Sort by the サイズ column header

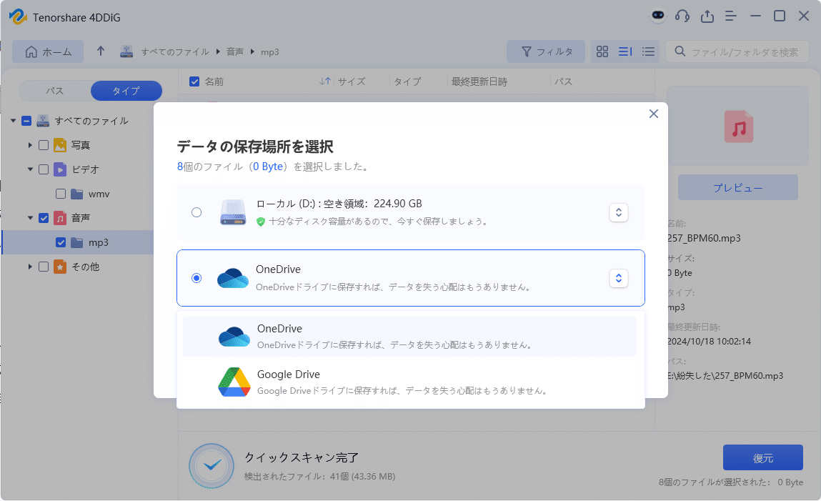tap(352, 81)
